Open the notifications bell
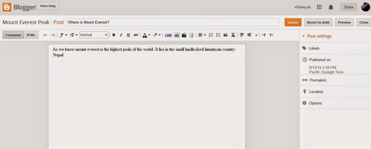 click(331, 7)
